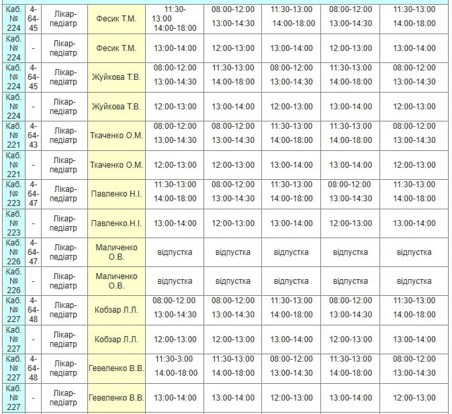Select the 11:30-3:00 schedule cell for Гевеленко
This screenshot has height=414, width=452.
point(175,360)
